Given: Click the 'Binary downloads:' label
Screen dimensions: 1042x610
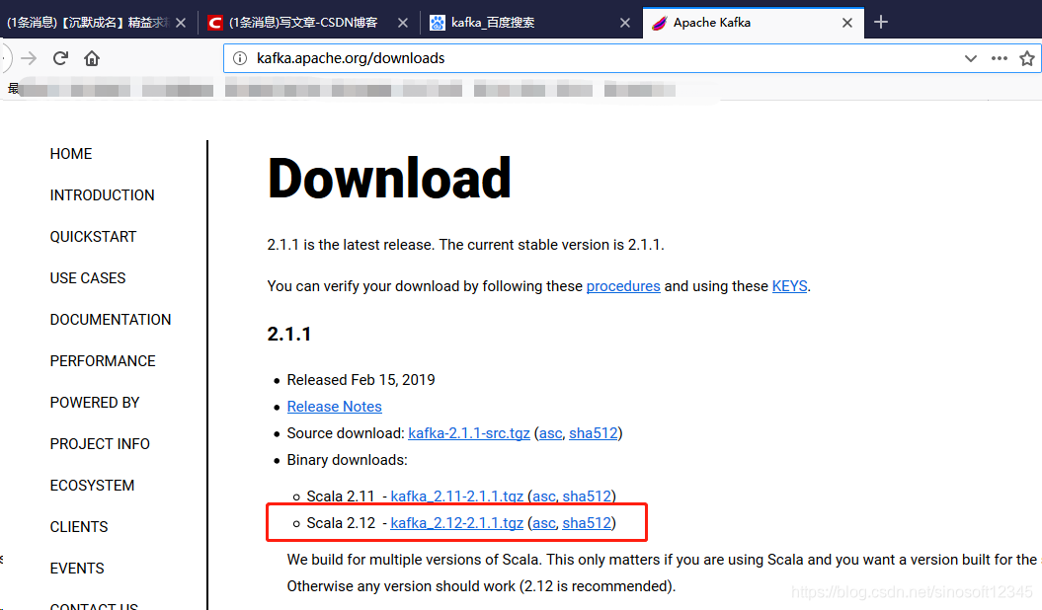Looking at the screenshot, I should [x=347, y=460].
